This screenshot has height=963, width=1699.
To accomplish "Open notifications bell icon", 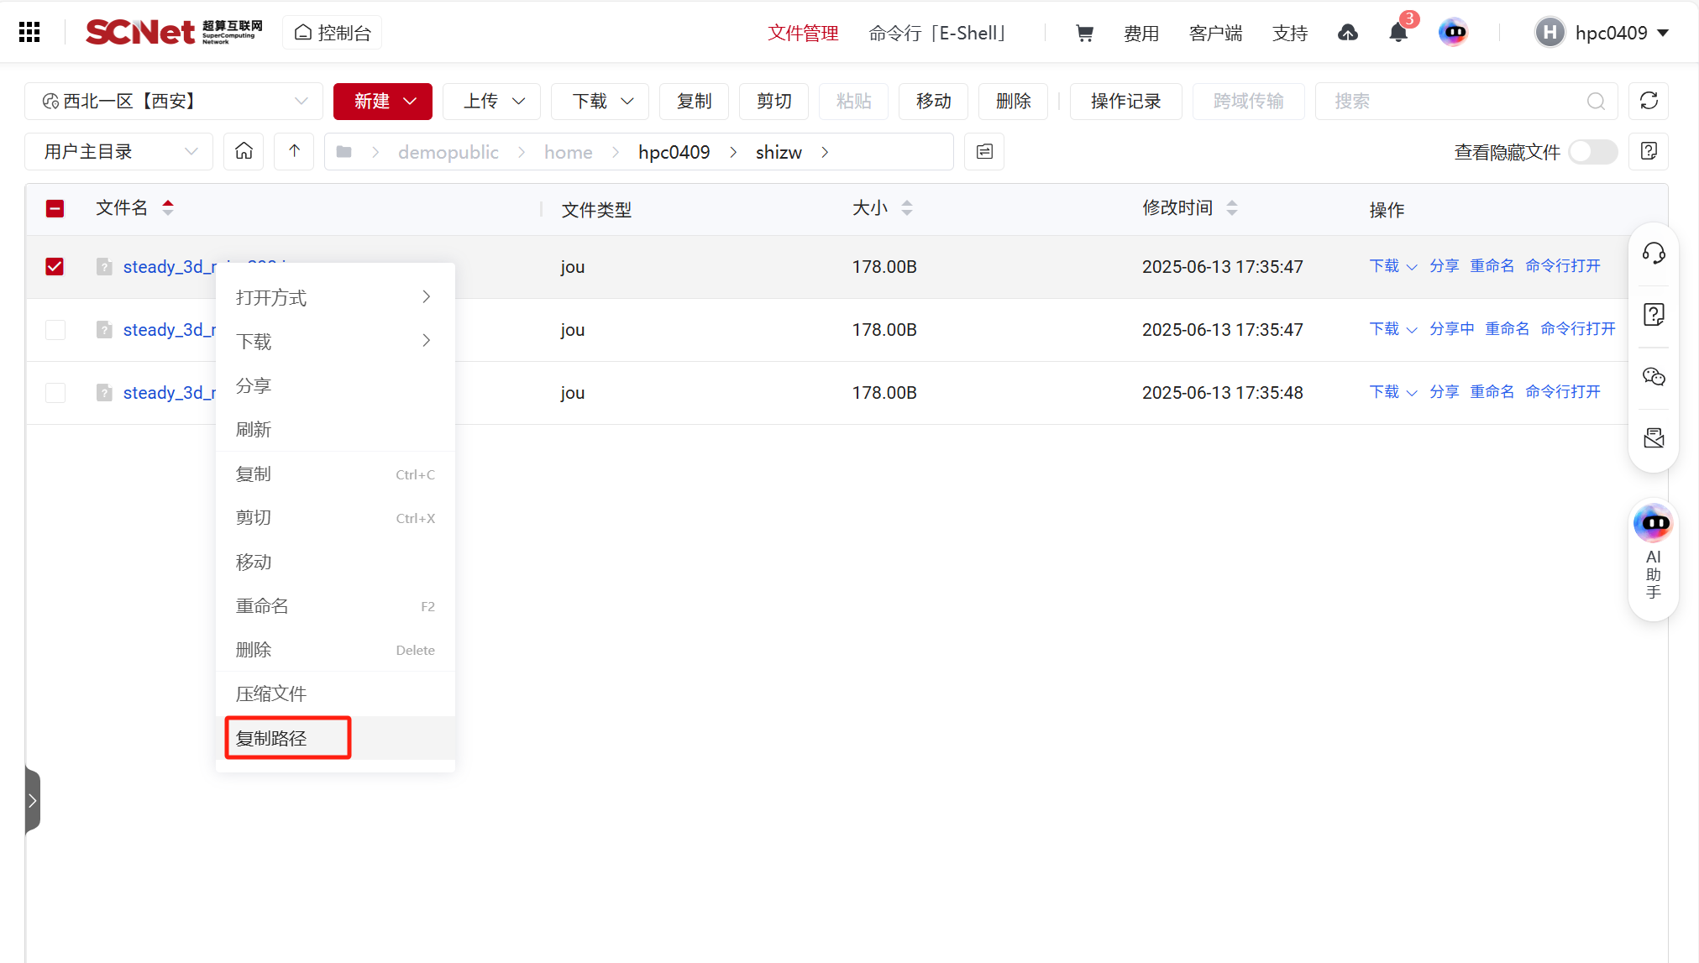I will [x=1398, y=33].
